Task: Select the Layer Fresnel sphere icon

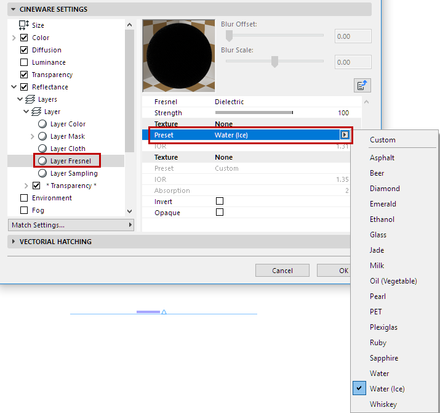Action: [42, 161]
